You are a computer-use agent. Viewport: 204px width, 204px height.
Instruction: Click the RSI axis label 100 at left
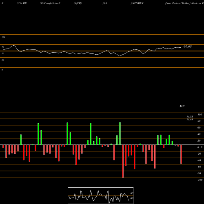coord(3,37)
